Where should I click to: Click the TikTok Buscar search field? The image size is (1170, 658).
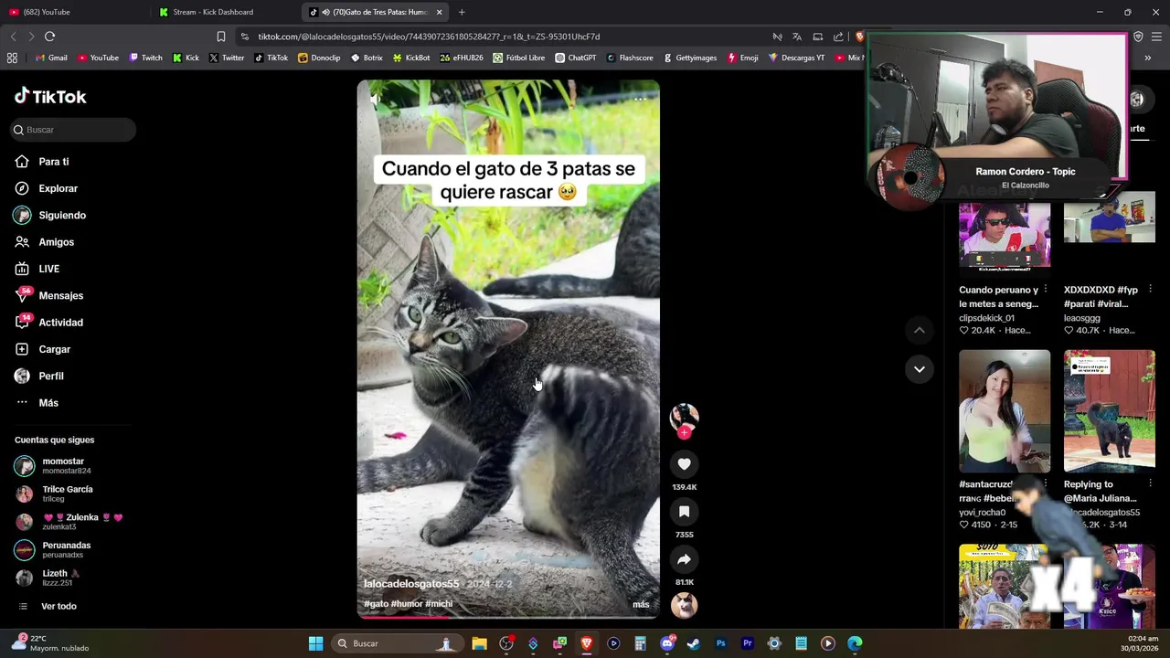click(74, 130)
